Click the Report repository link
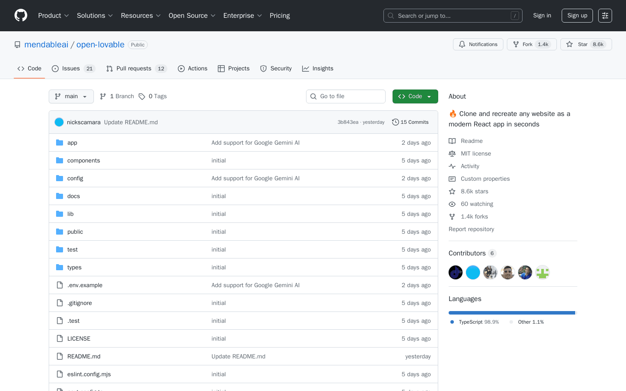 (471, 229)
